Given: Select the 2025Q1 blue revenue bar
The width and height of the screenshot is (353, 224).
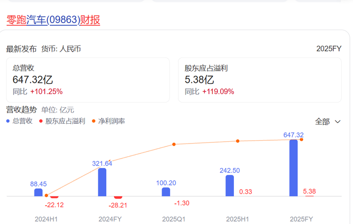Looking at the screenshot, I should 166,192.
